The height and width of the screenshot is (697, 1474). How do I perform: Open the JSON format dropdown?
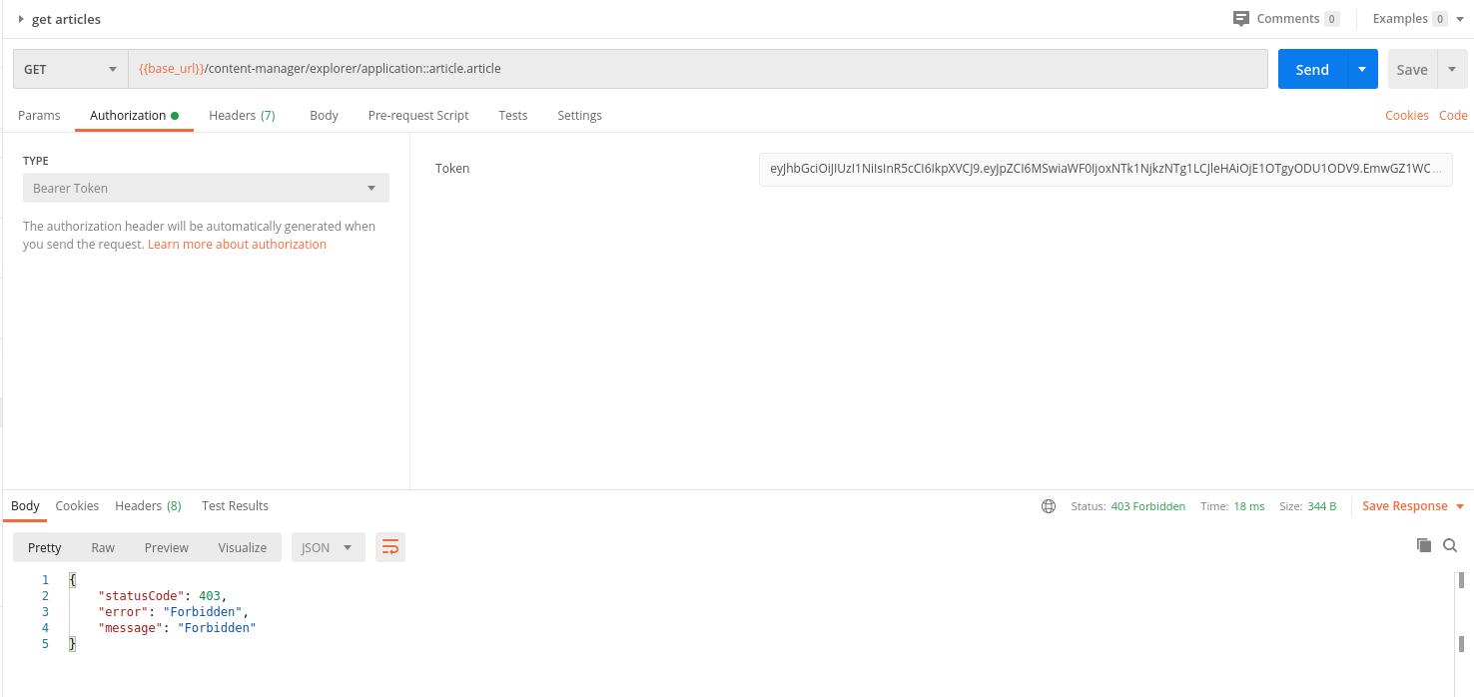[x=328, y=547]
